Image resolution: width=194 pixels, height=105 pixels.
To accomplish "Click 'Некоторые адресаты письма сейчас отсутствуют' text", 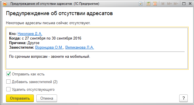I will pyautogui.click(x=48, y=23).
